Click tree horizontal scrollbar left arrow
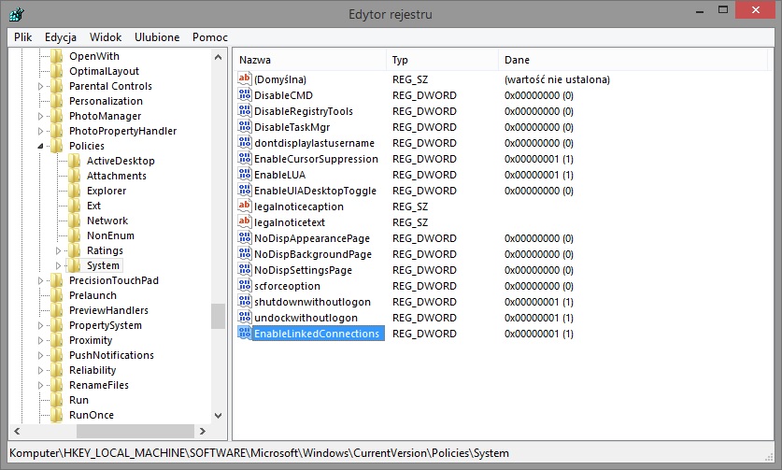 tap(17, 431)
